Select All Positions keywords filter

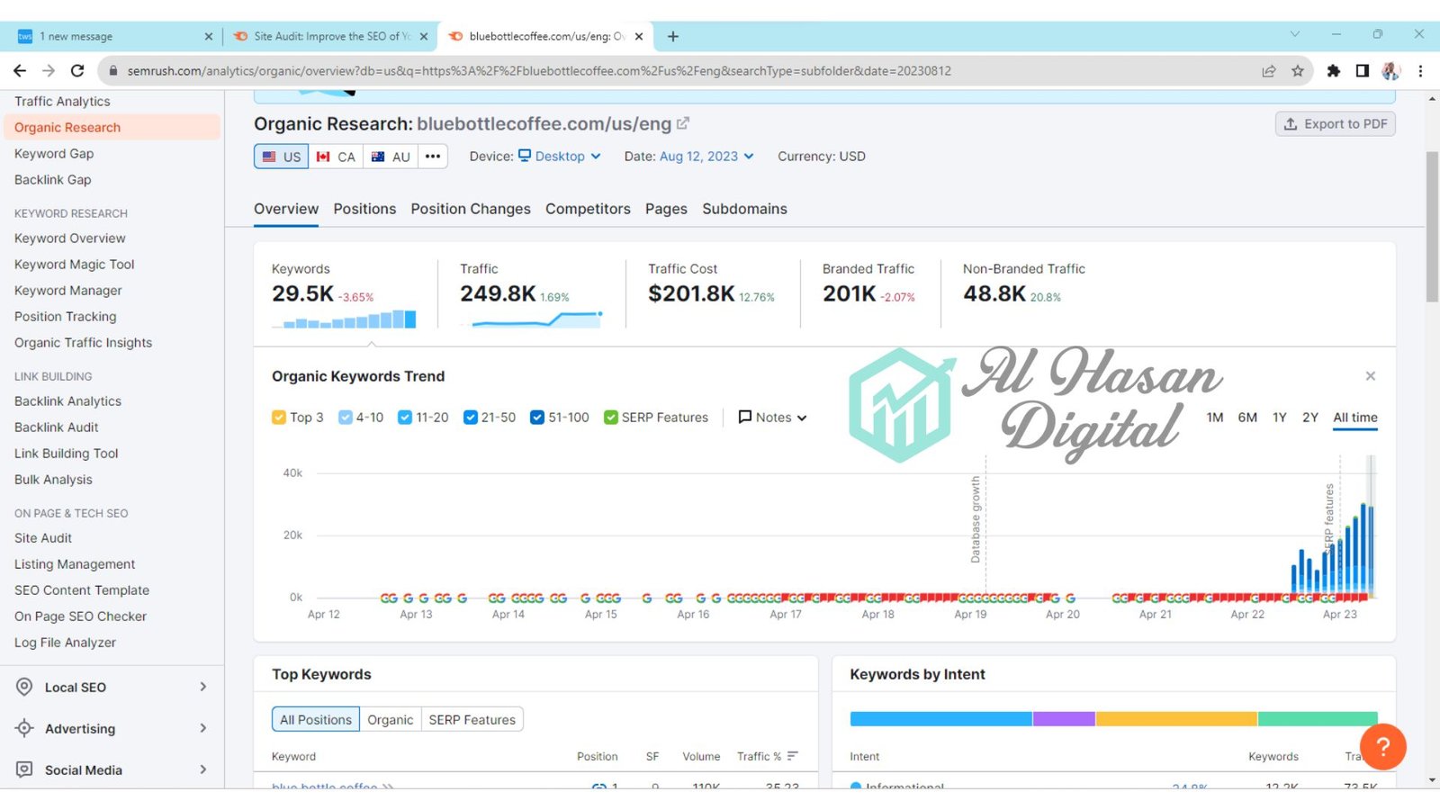click(316, 719)
